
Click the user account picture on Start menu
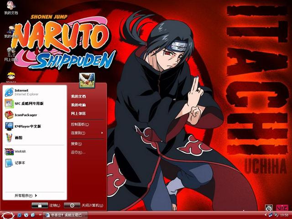[x=87, y=80]
